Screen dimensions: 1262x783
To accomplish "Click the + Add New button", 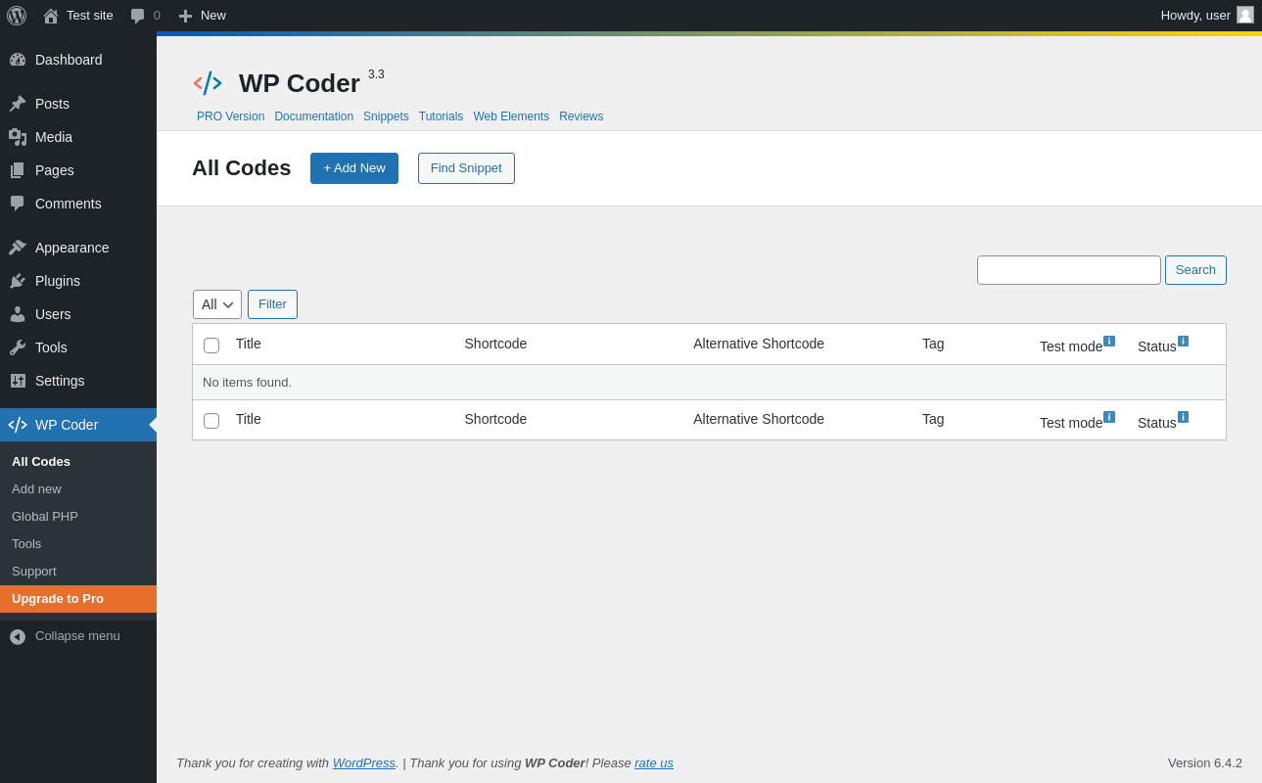I will coord(354,168).
